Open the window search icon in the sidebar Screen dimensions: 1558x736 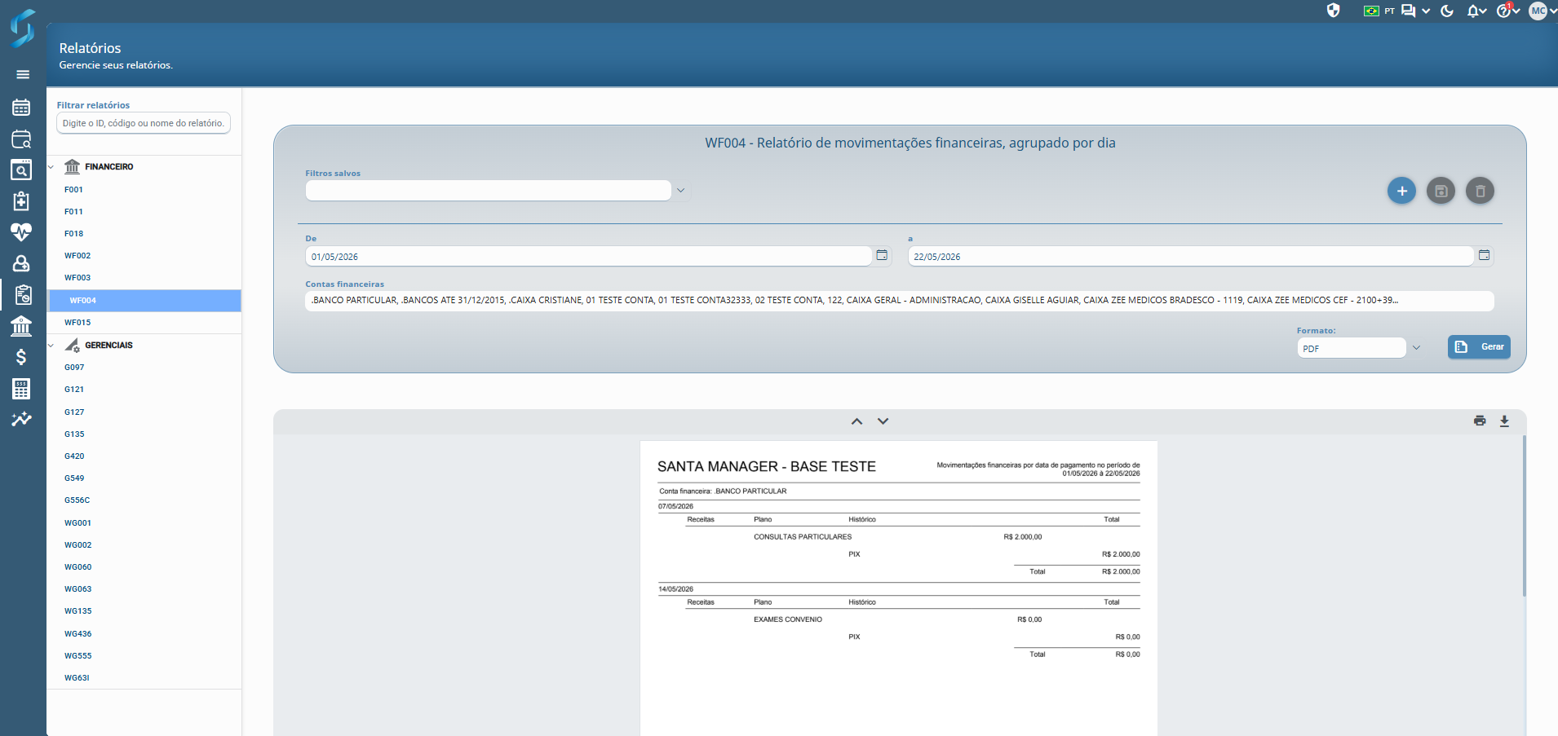coord(21,170)
